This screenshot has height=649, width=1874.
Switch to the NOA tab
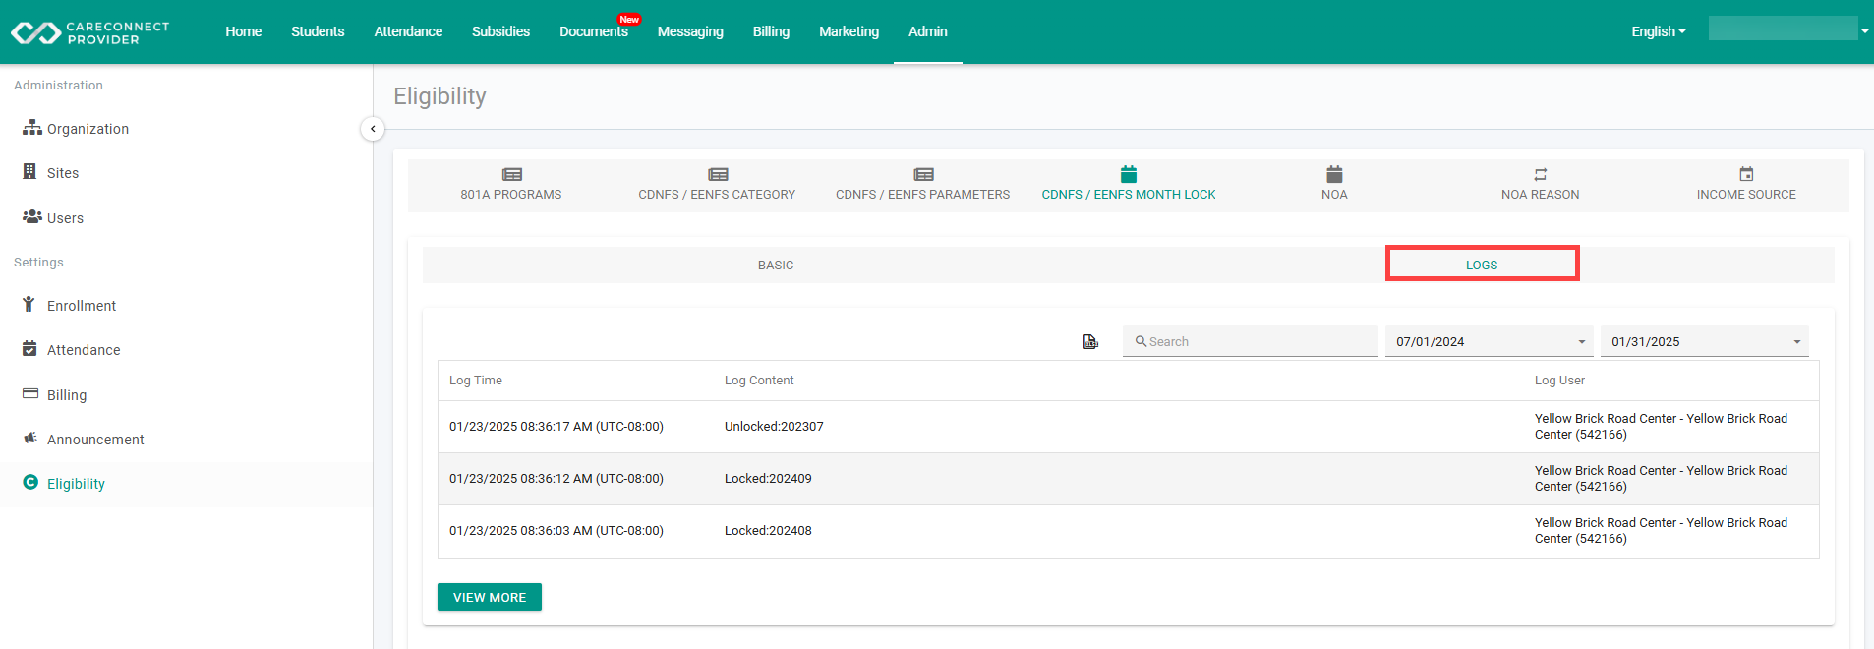(1334, 186)
